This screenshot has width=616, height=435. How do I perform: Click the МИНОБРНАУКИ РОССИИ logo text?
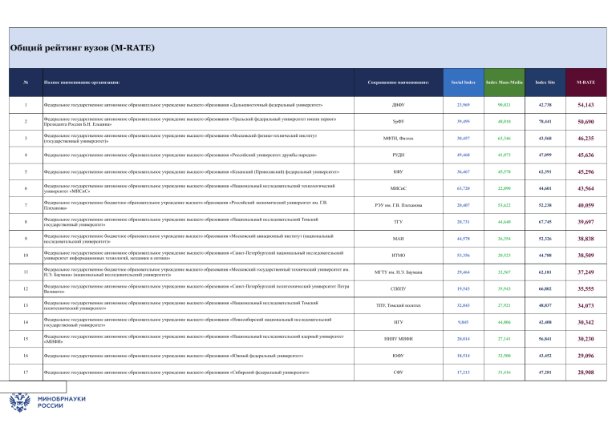point(61,402)
